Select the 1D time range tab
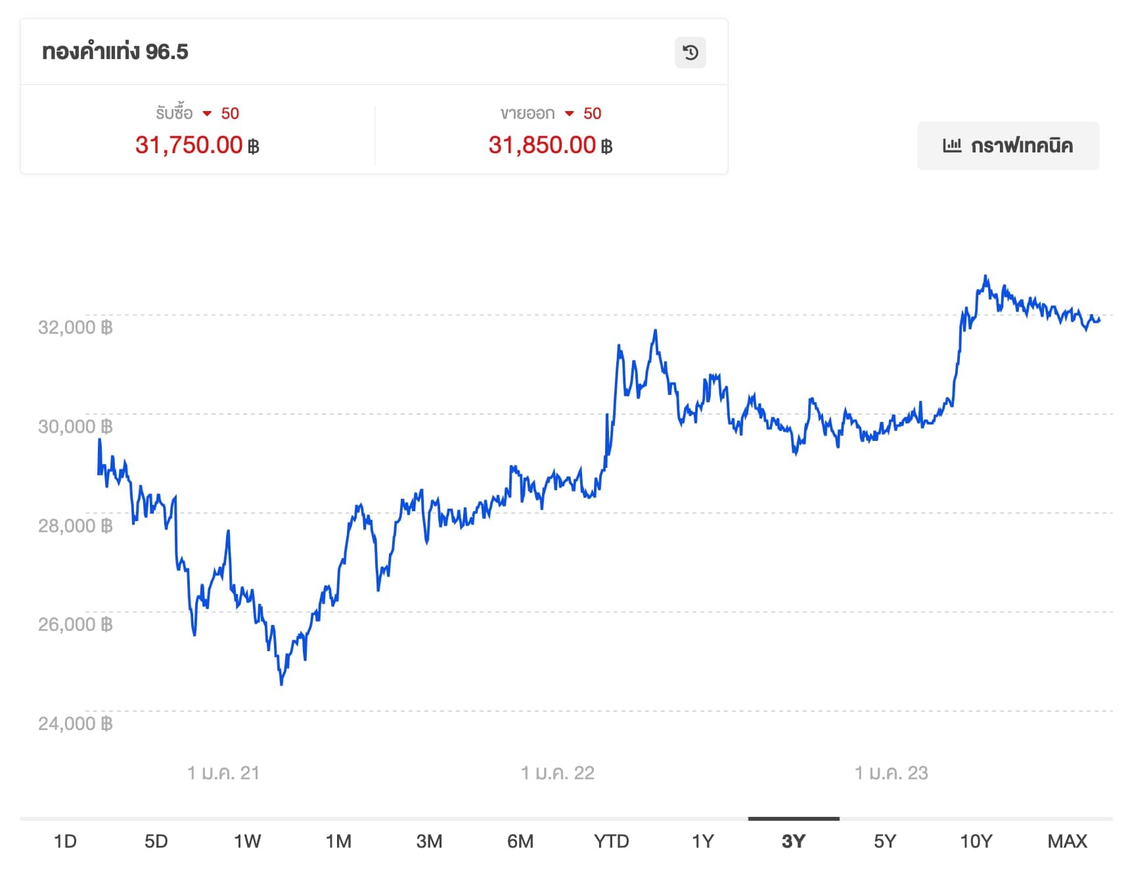 65,841
